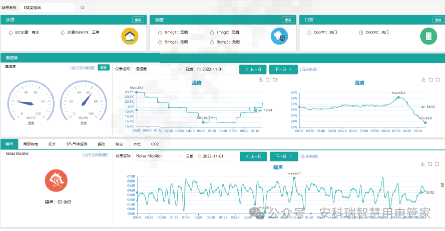Screen dimensions: 445x231
Task: Click the smoke icon beside Smog4
Action: coord(160,42)
